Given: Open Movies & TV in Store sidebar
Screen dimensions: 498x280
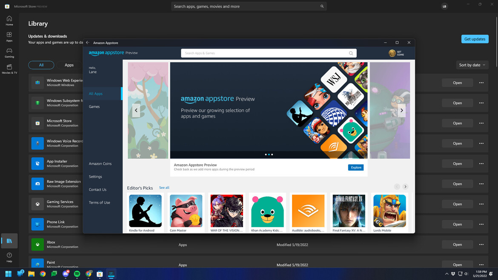Looking at the screenshot, I should click(9, 69).
